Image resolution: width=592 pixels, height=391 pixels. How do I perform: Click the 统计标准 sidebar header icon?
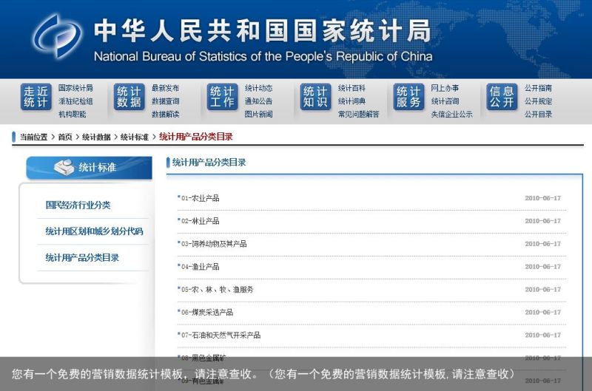click(x=64, y=167)
